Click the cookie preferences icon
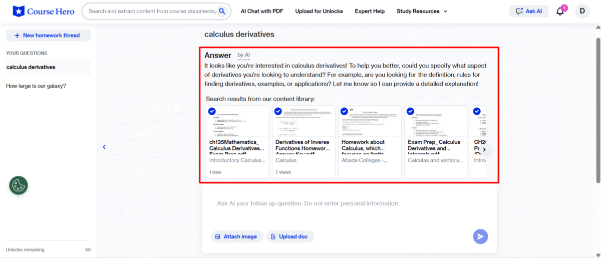Screen dimensions: 601x258 (x=19, y=185)
